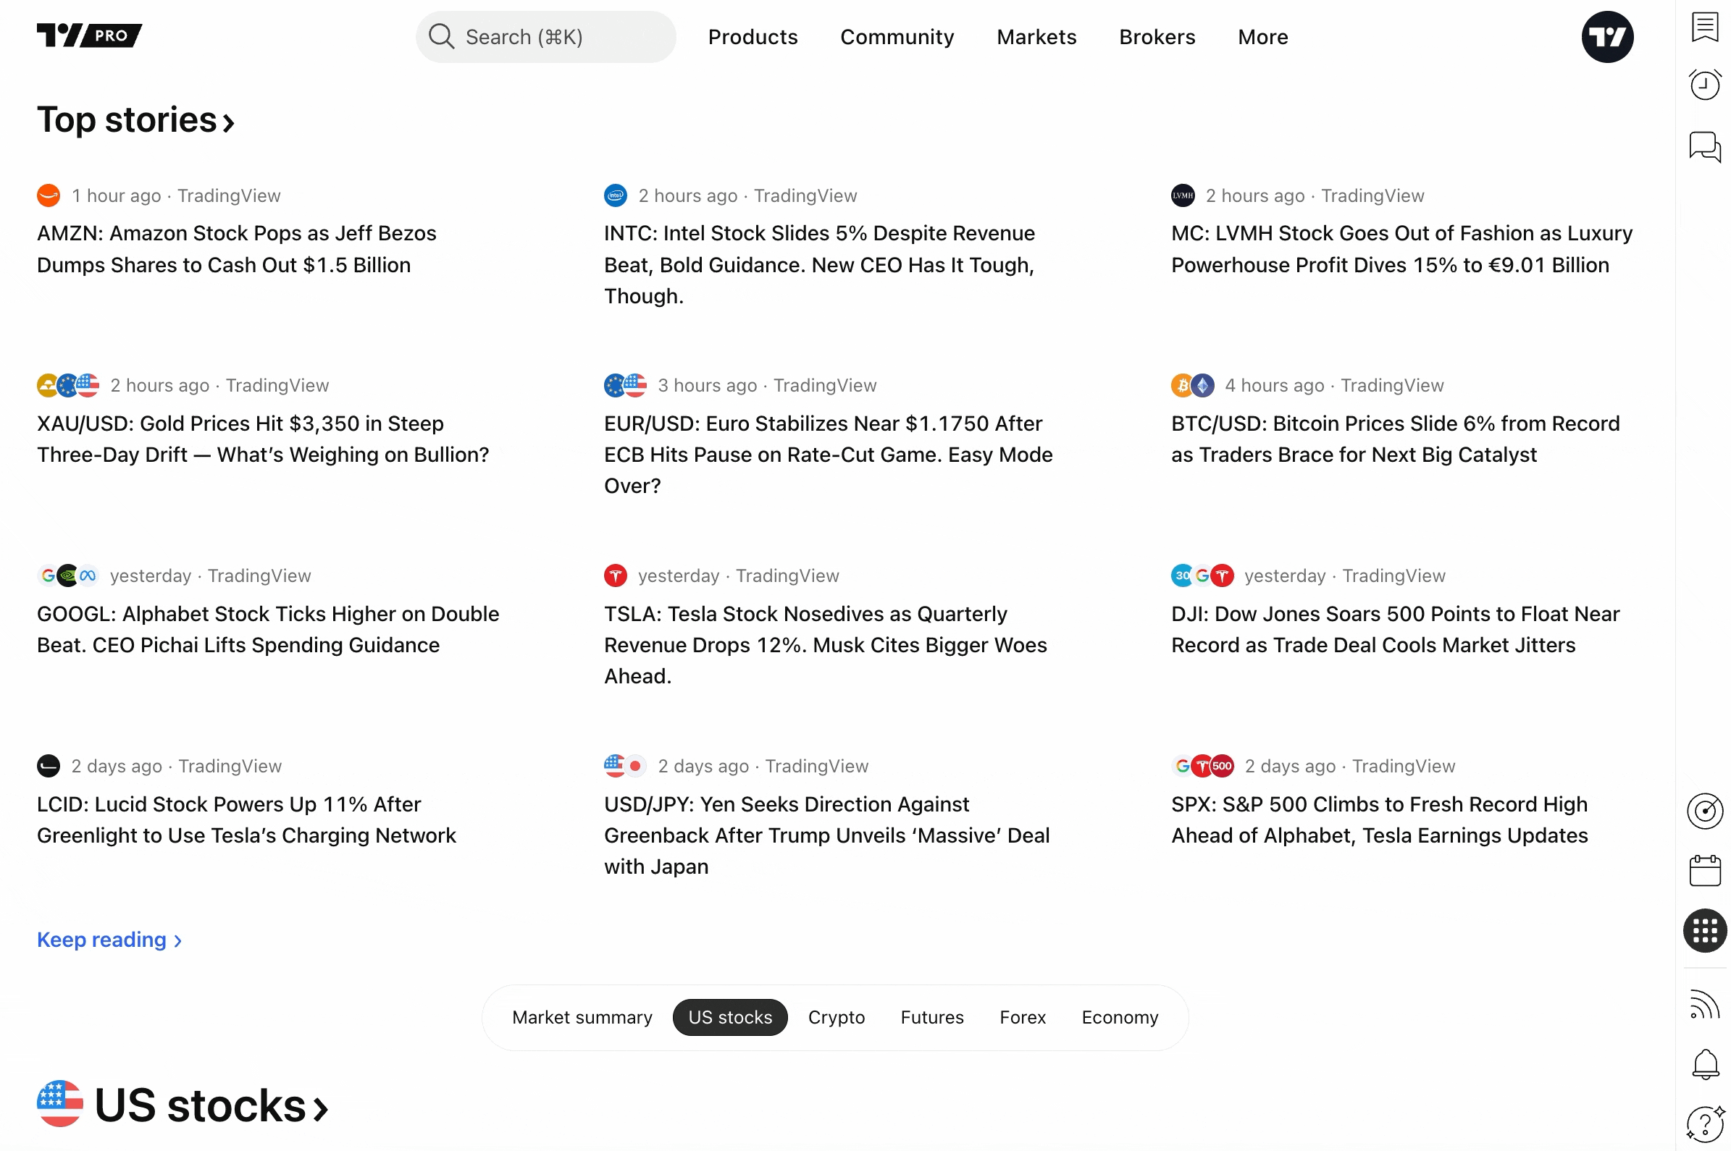The image size is (1731, 1151).
Task: Go to TradingView Pro logo home
Action: (x=89, y=35)
